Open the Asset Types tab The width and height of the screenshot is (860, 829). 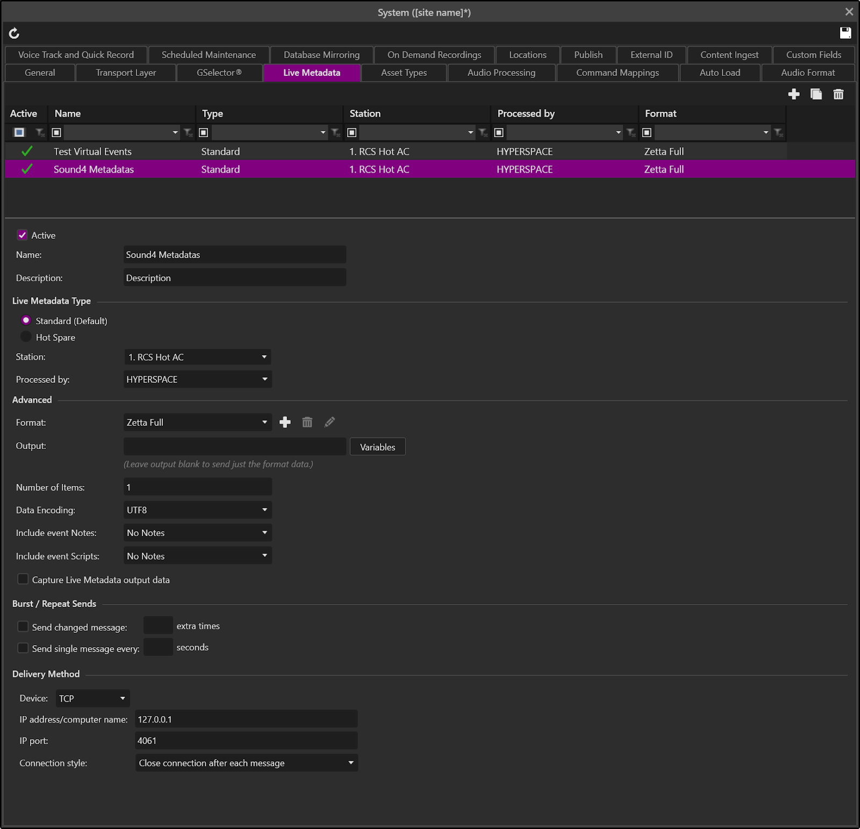(404, 73)
